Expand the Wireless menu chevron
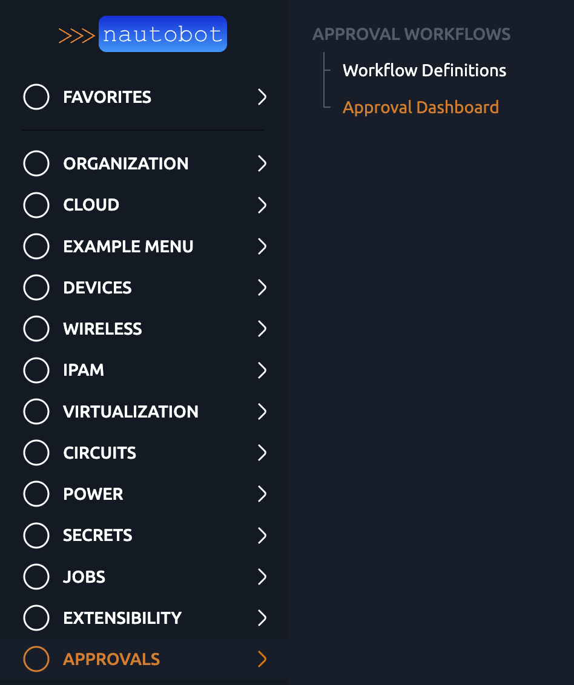Image resolution: width=574 pixels, height=685 pixels. [262, 329]
